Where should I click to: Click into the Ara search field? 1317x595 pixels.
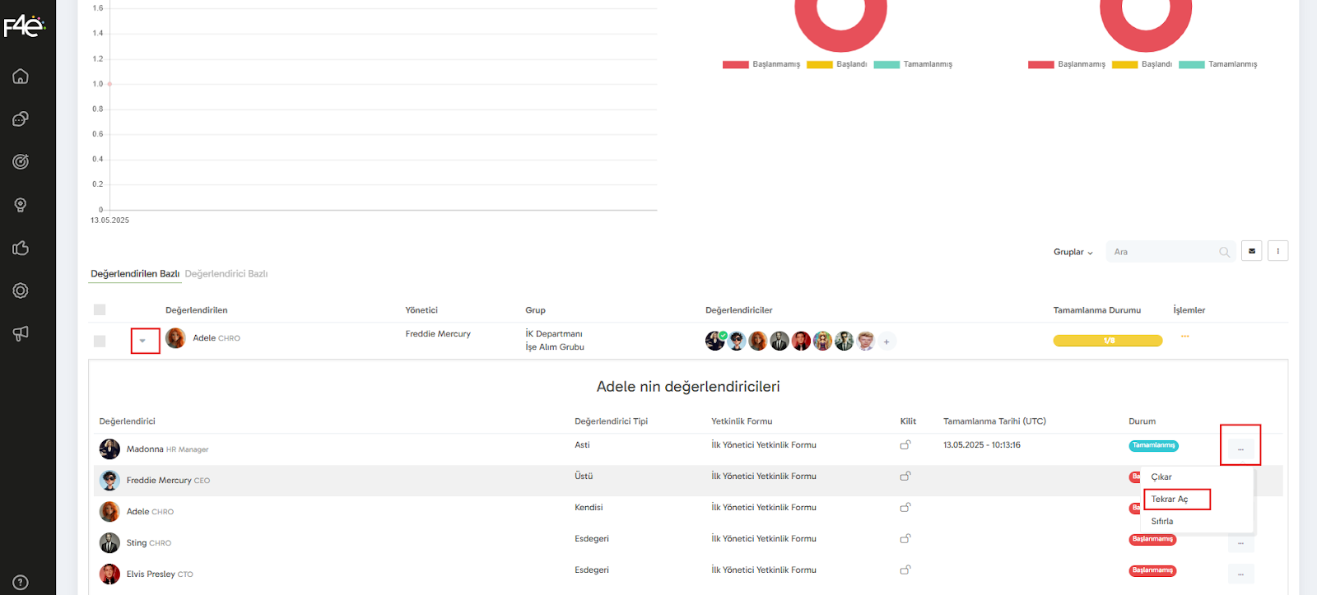(x=1162, y=252)
